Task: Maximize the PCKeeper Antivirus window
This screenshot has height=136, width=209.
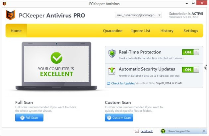Action: pos(193,3)
